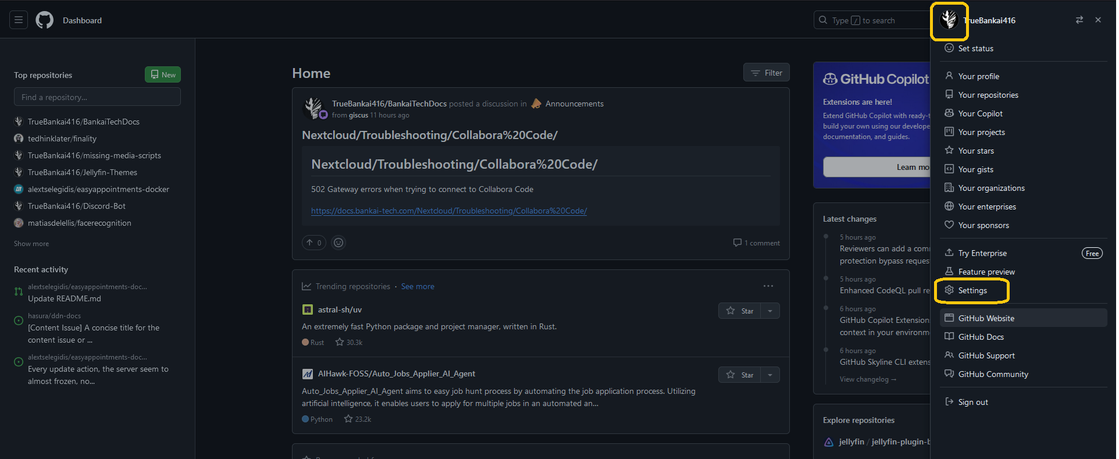1119x459 pixels.
Task: Click the Your organizations building icon
Action: [x=949, y=188]
